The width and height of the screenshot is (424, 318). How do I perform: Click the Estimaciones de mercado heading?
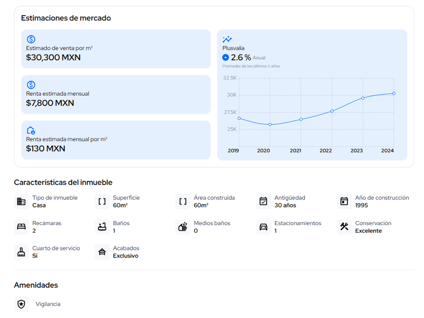point(66,18)
